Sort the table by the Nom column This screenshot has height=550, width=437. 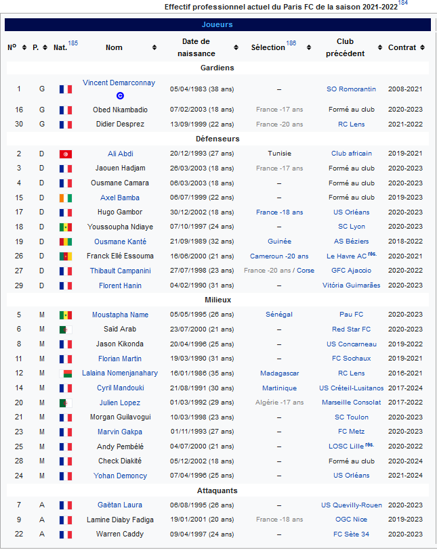point(154,48)
